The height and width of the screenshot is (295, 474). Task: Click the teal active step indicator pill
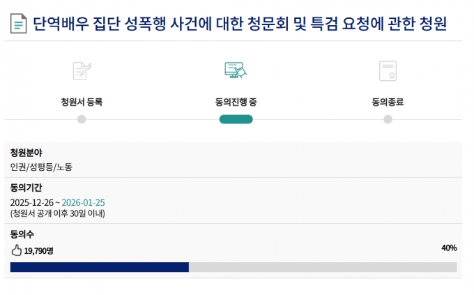236,119
